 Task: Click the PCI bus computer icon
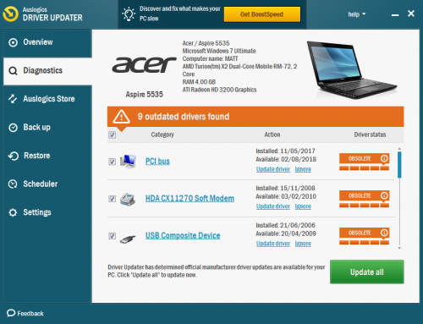click(128, 162)
